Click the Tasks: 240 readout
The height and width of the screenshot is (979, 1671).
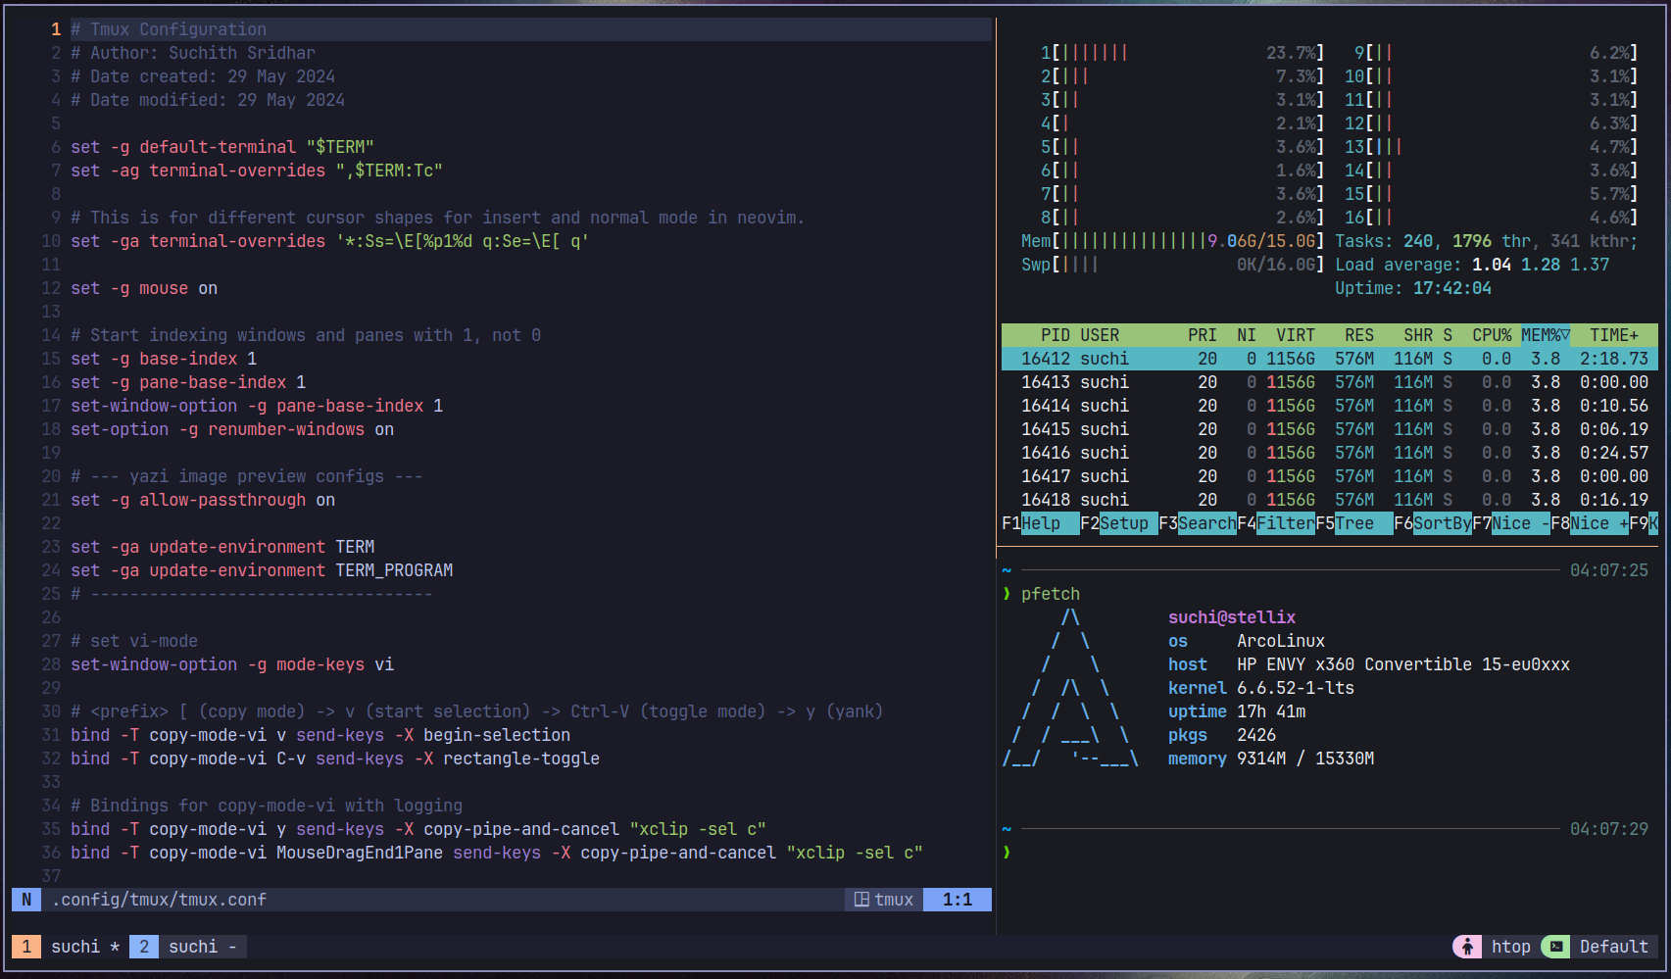tap(1384, 241)
